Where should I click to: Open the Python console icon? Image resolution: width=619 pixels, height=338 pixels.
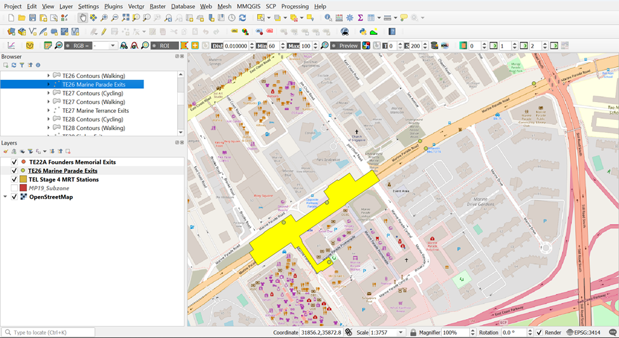363,31
